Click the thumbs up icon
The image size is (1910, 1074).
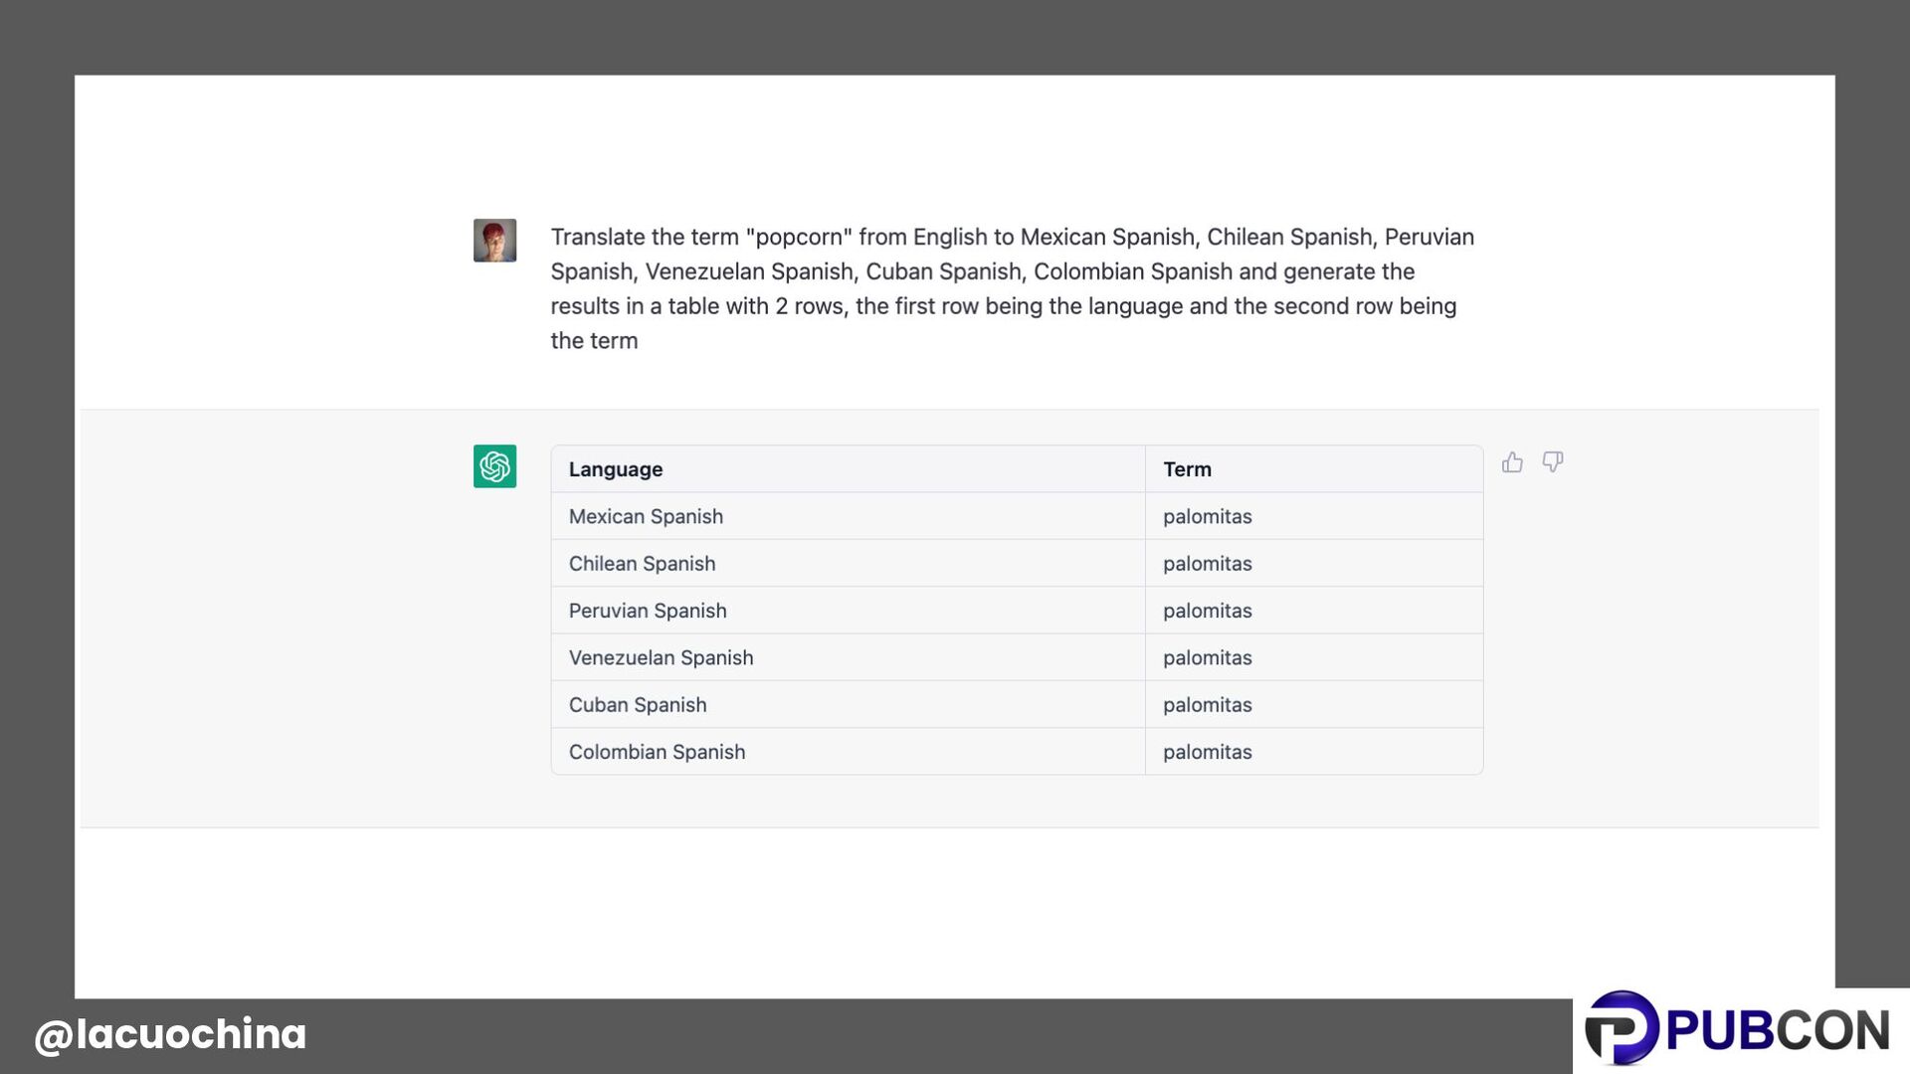click(1512, 462)
